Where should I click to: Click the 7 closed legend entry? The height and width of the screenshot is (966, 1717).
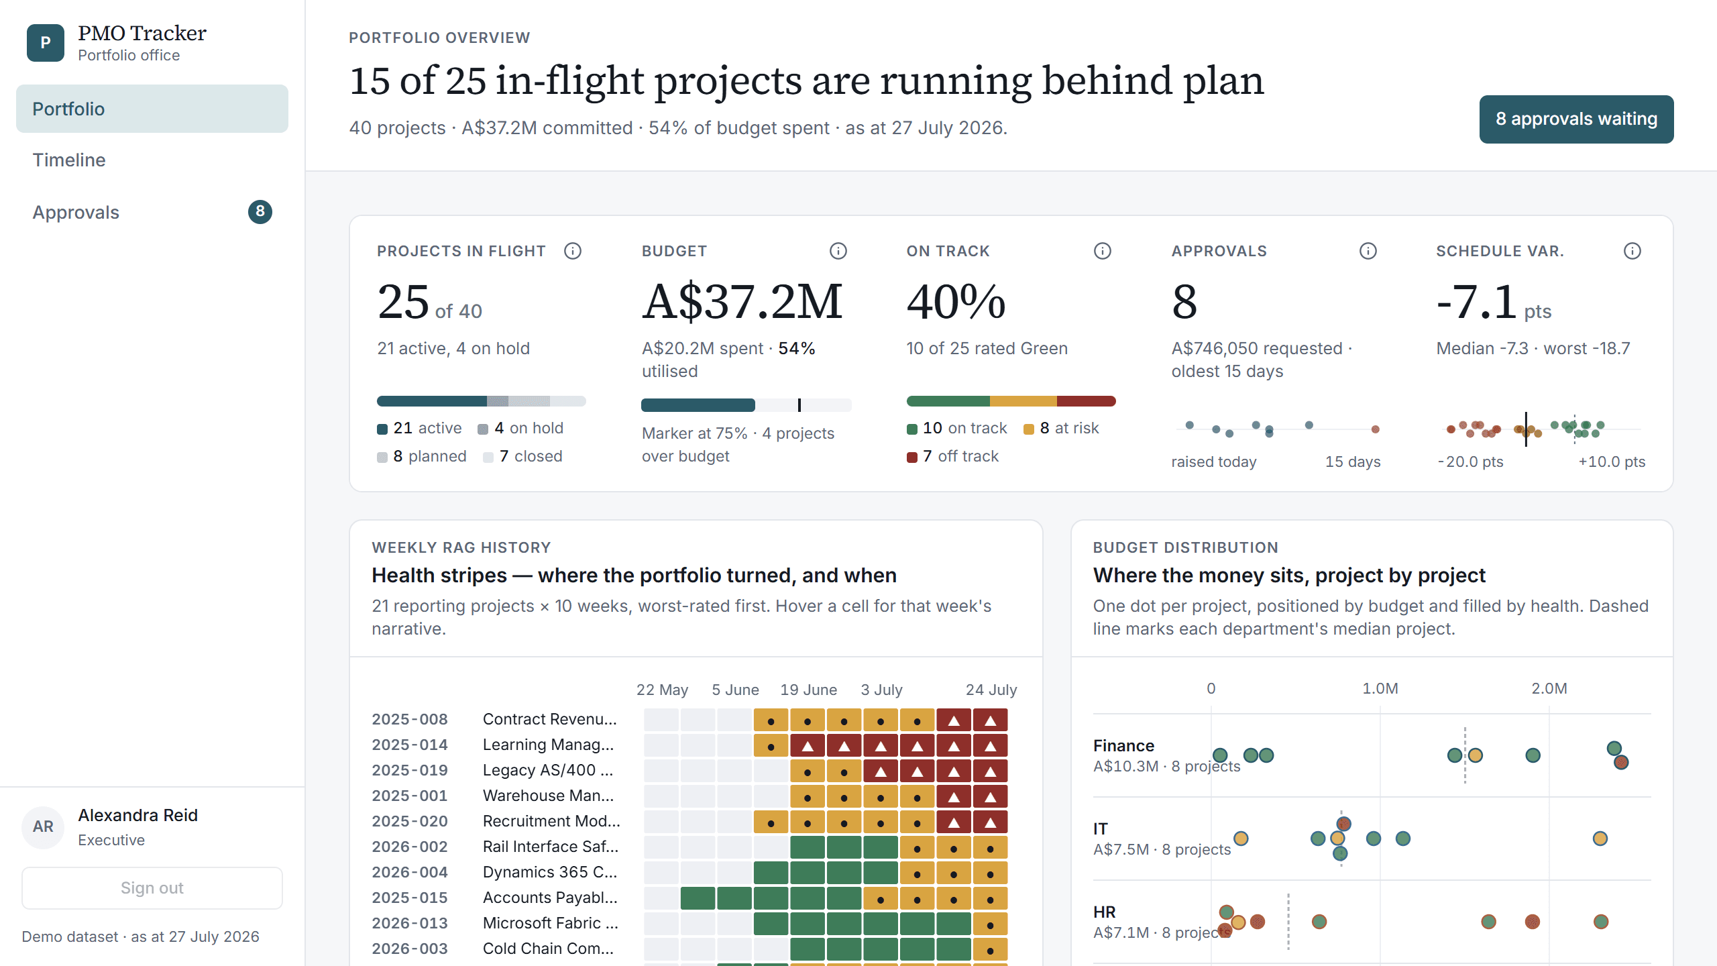click(x=523, y=456)
